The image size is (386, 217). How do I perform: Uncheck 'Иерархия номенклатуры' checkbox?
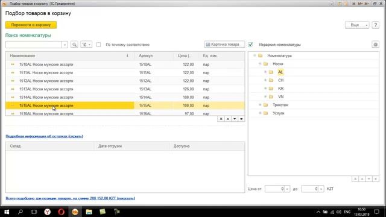pos(250,45)
